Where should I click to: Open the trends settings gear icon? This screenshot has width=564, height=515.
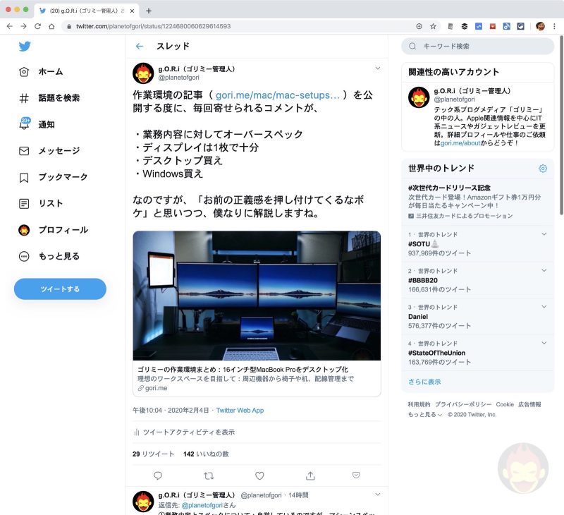coord(542,169)
